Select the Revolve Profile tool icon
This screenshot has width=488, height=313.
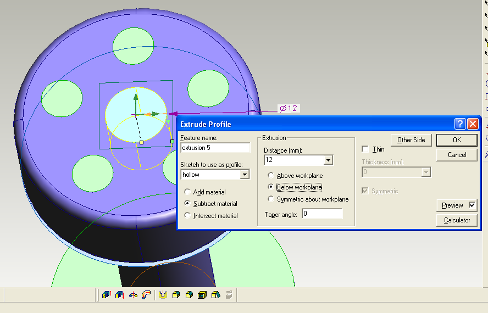pyautogui.click(x=133, y=295)
